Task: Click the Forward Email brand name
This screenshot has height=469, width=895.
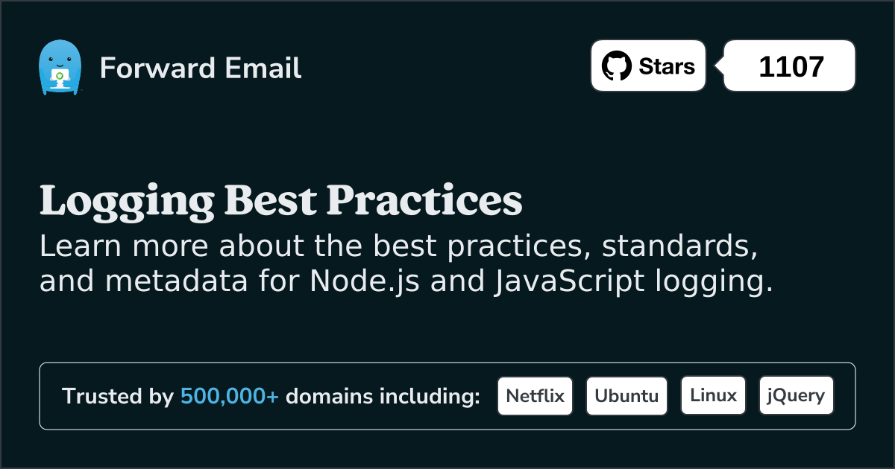Action: coord(201,68)
